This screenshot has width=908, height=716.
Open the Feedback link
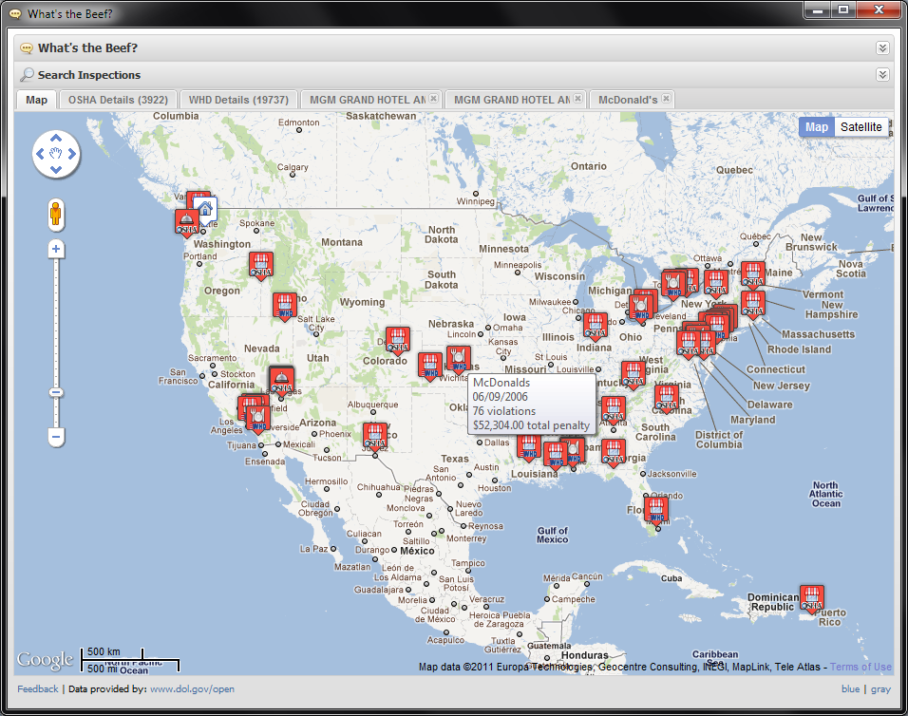[38, 688]
